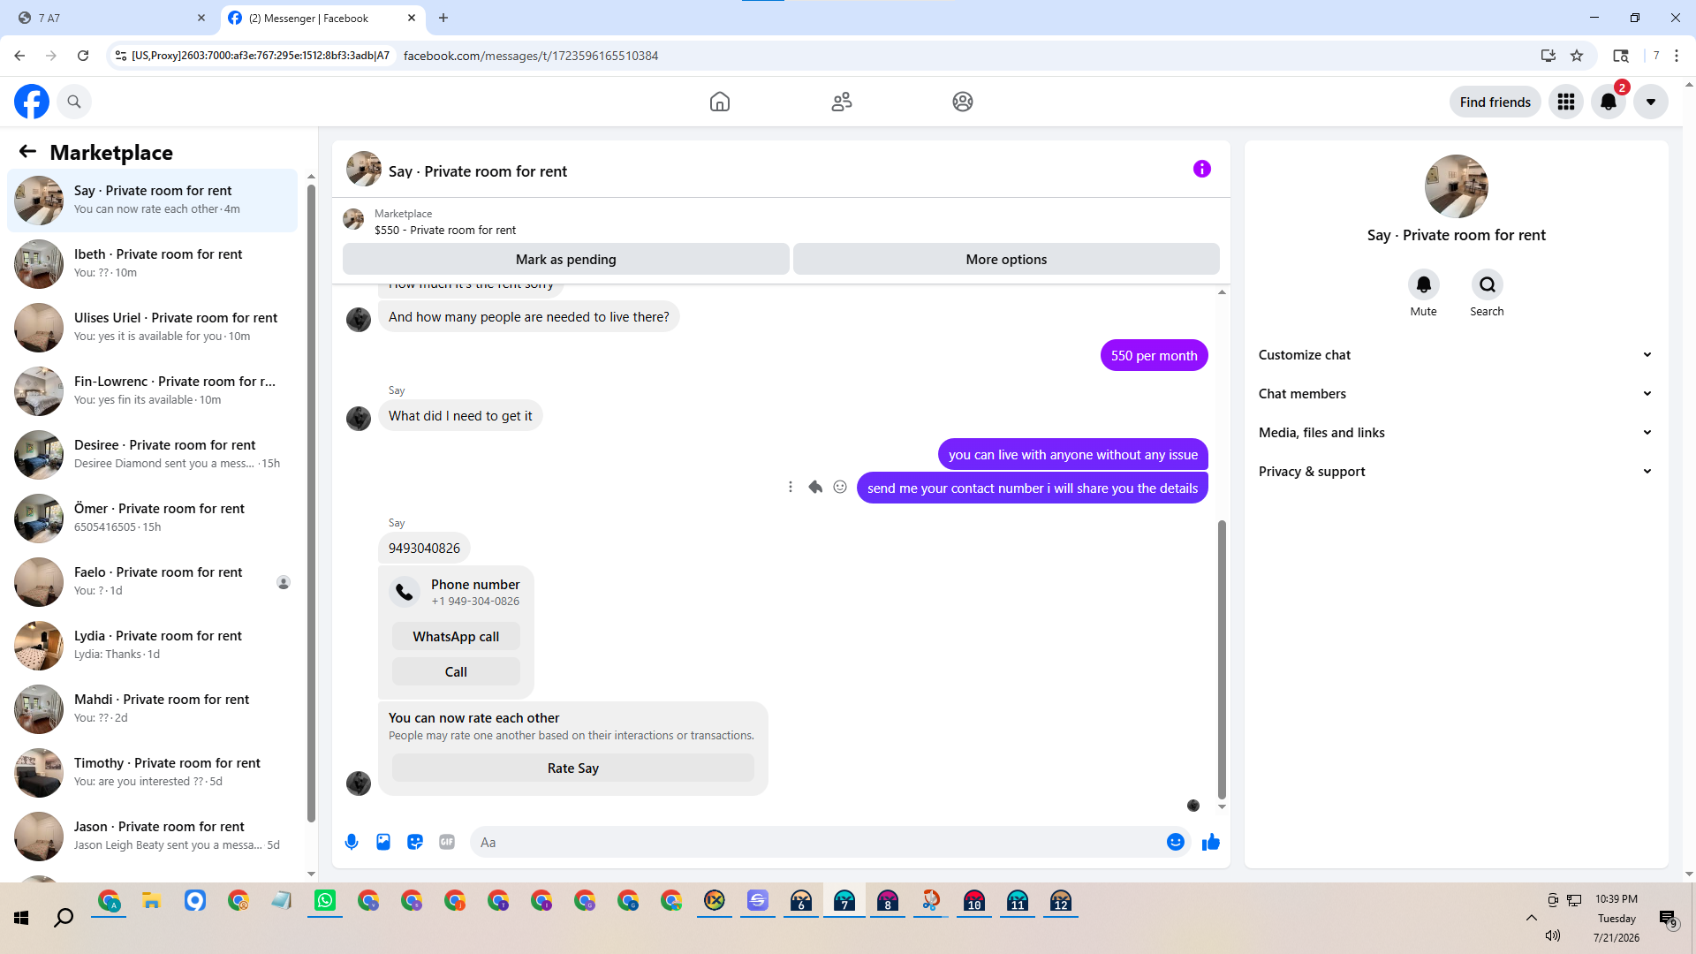
Task: Open the Groups icon in top navigation
Action: [x=963, y=102]
